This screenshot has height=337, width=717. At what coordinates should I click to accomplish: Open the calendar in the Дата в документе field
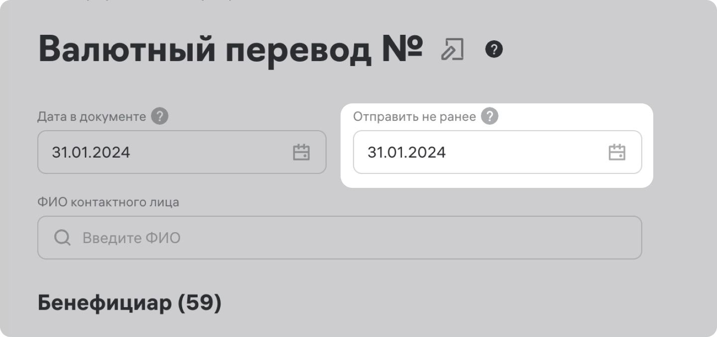[x=301, y=153]
